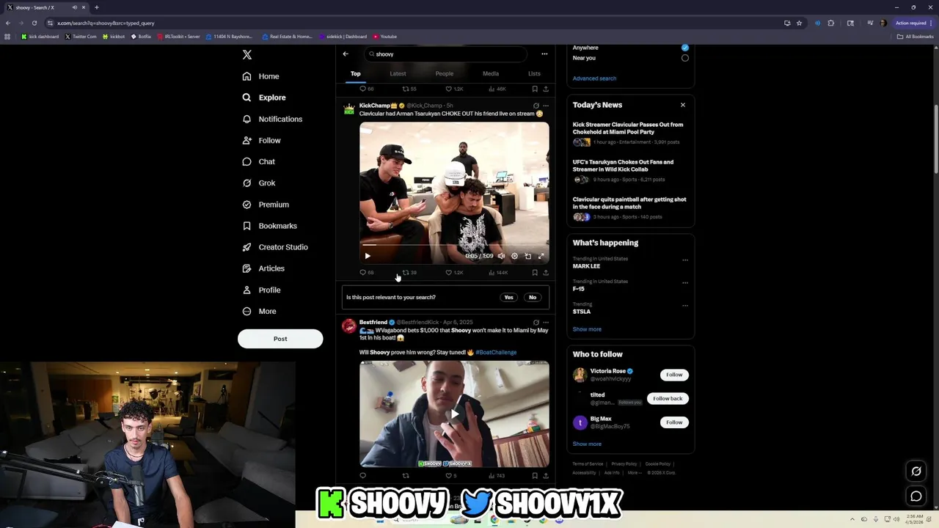Viewport: 939px width, 528px height.
Task: Close the Today's News panel
Action: tap(683, 105)
